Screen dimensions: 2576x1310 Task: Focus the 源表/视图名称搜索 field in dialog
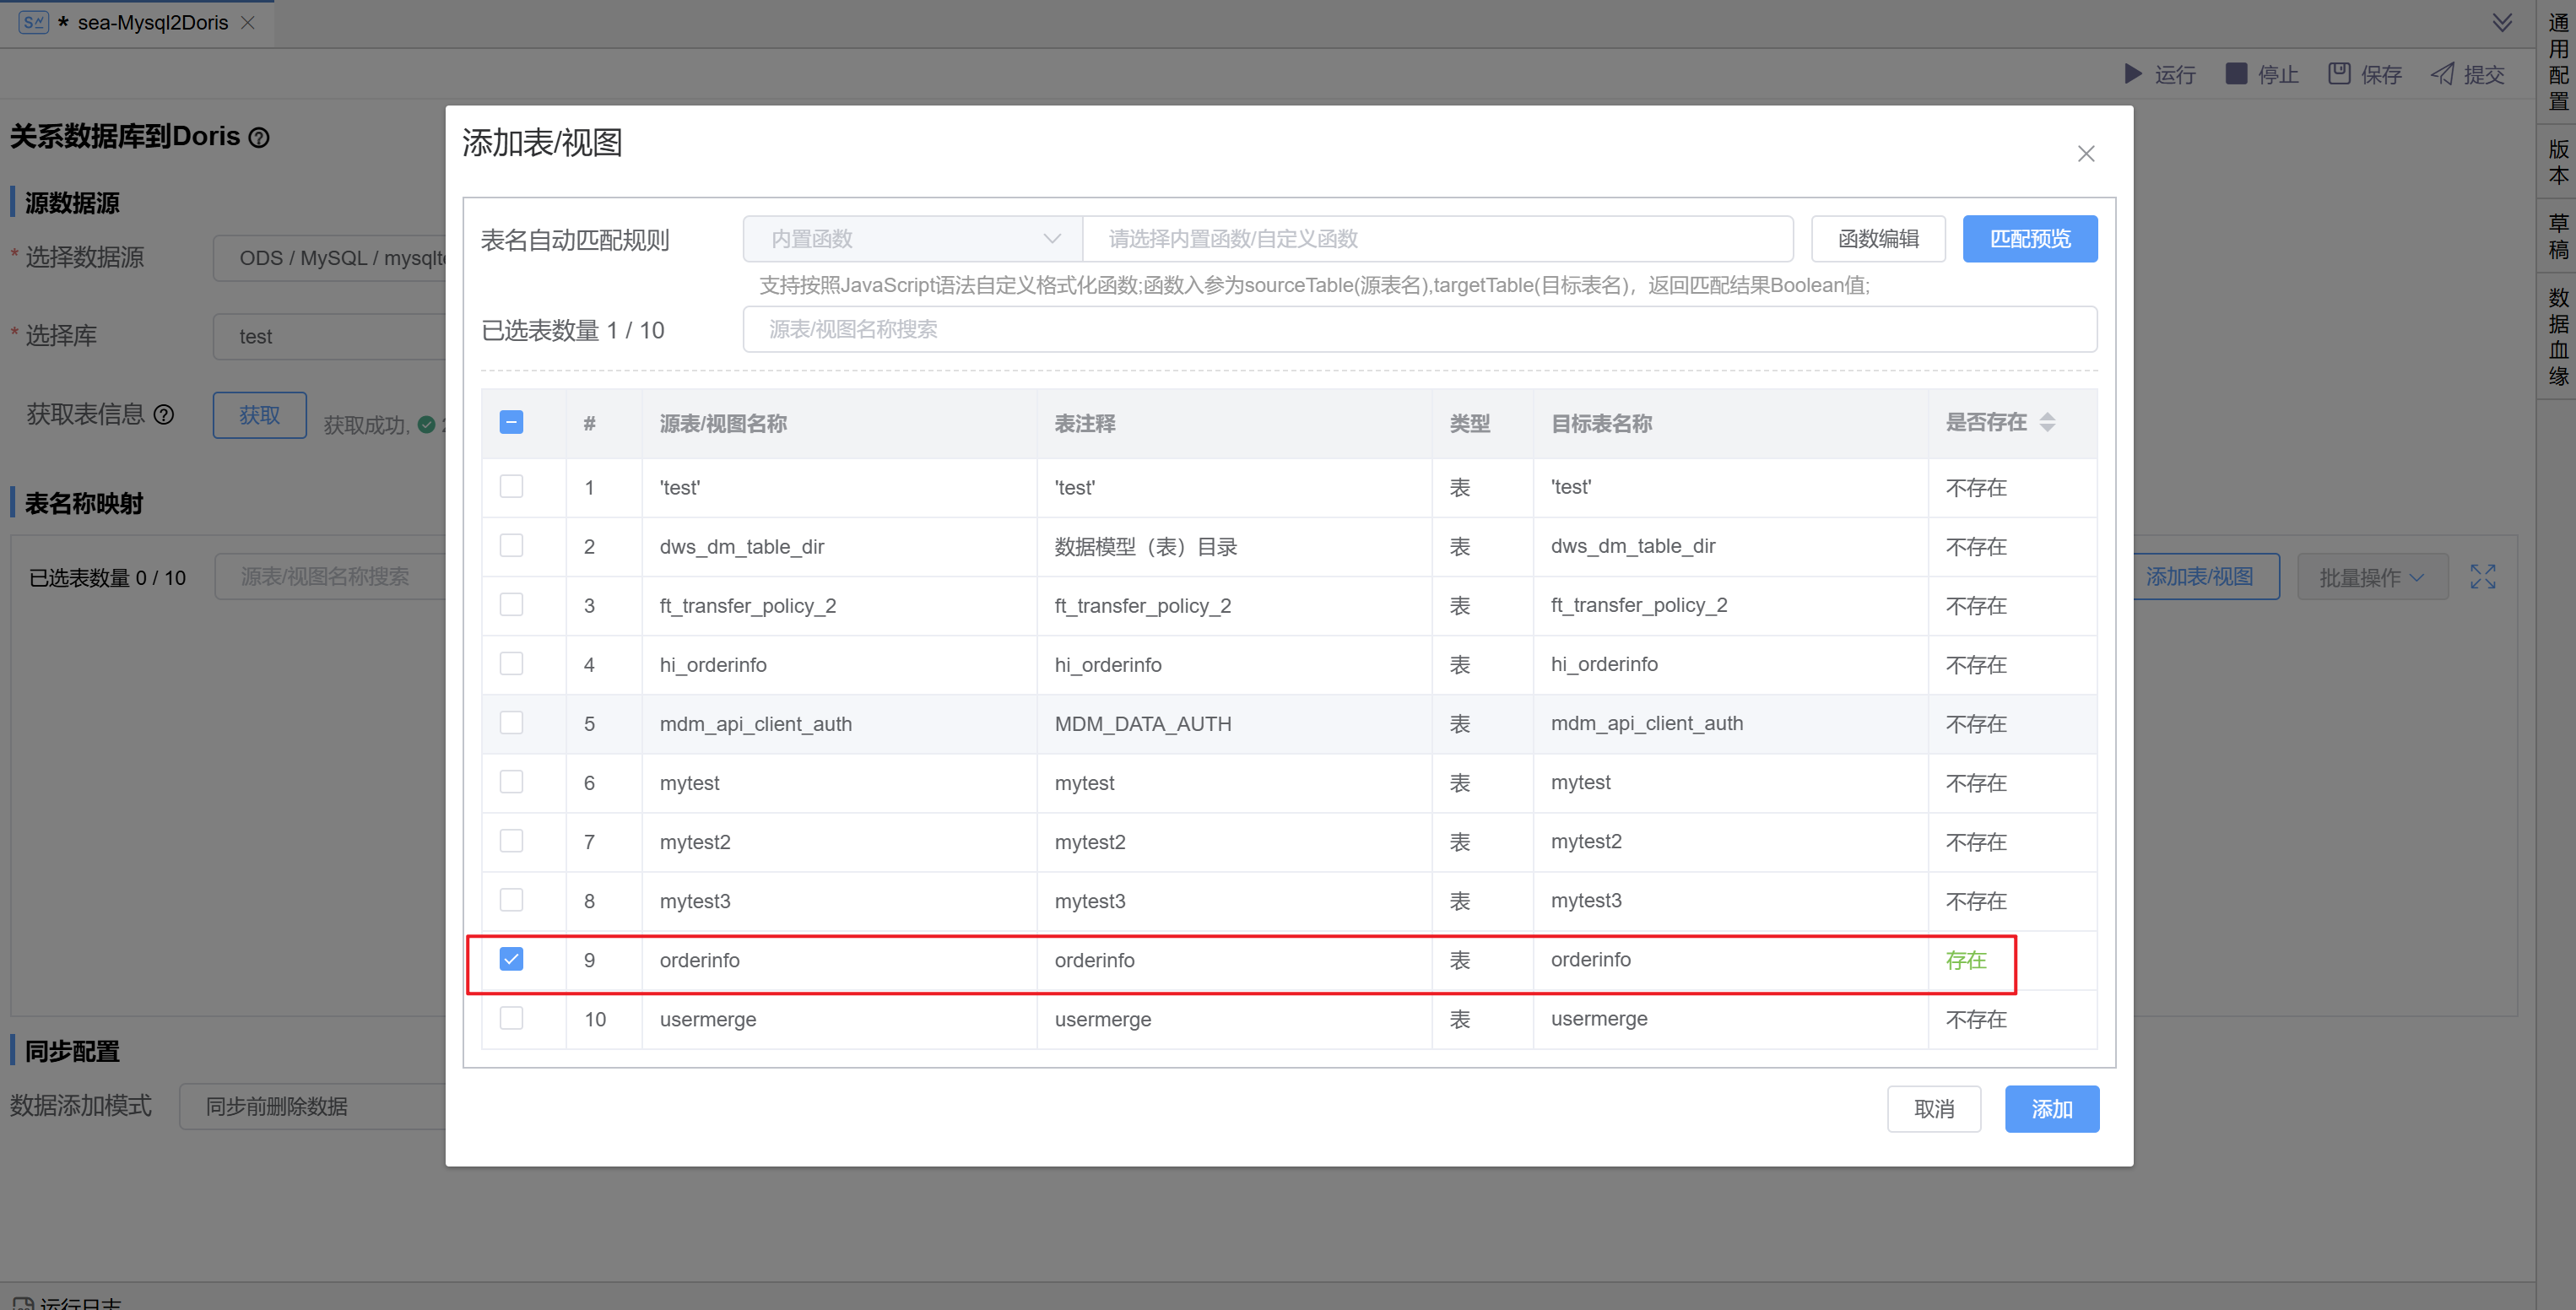1418,330
